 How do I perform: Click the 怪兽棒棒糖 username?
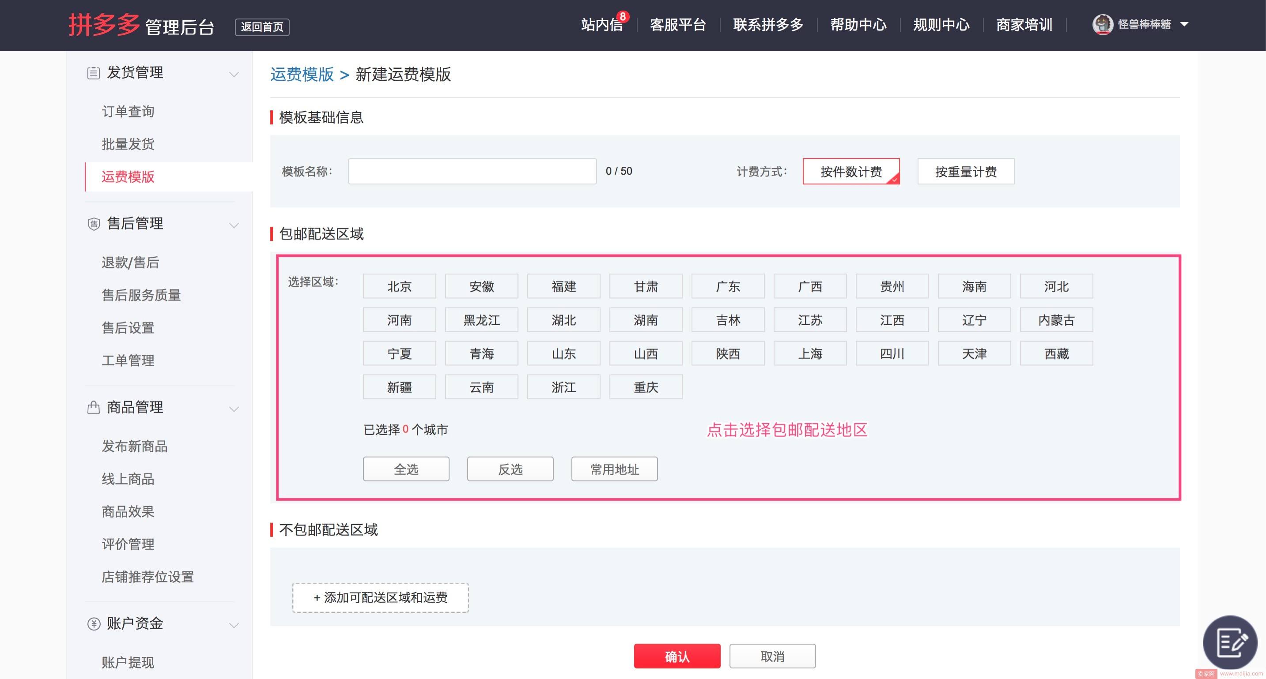pyautogui.click(x=1144, y=25)
